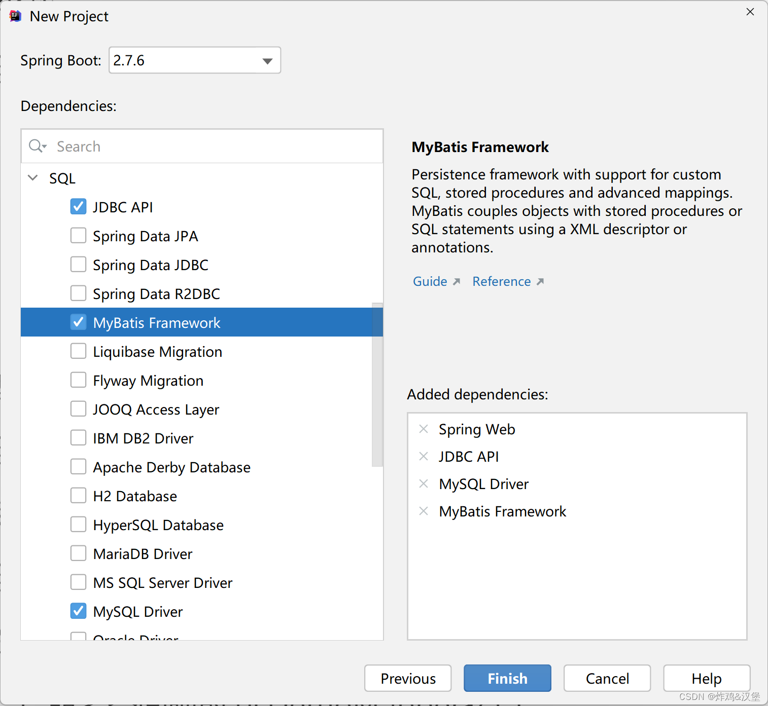Screen dimensions: 768x706
Task: Click the Previous button
Action: tap(408, 678)
